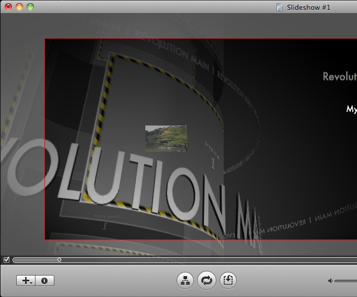This screenshot has height=297, width=357.
Task: Click the Slideshow #1 document icon
Action: (x=279, y=7)
